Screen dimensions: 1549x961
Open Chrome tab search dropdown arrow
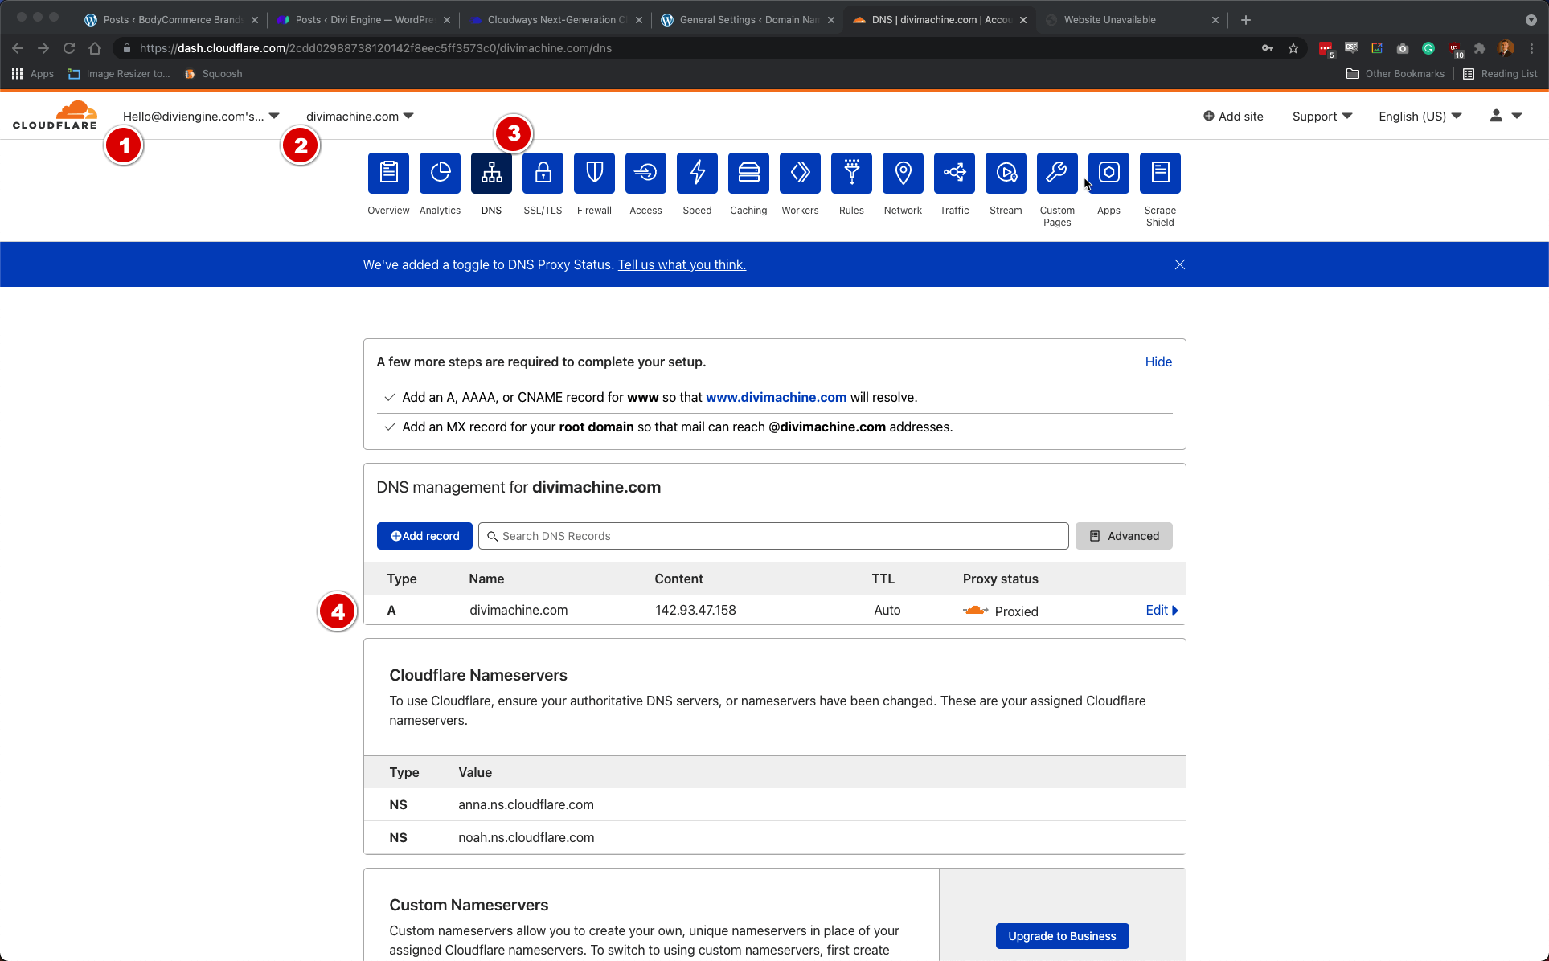coord(1531,20)
